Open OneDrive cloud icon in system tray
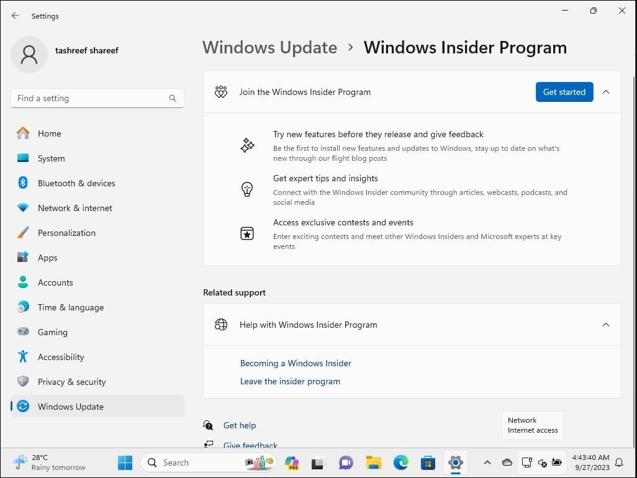The image size is (637, 478). 507,462
